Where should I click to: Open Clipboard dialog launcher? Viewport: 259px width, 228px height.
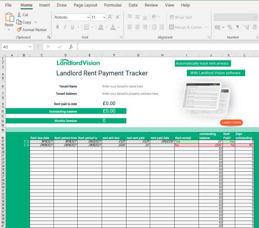point(49,37)
